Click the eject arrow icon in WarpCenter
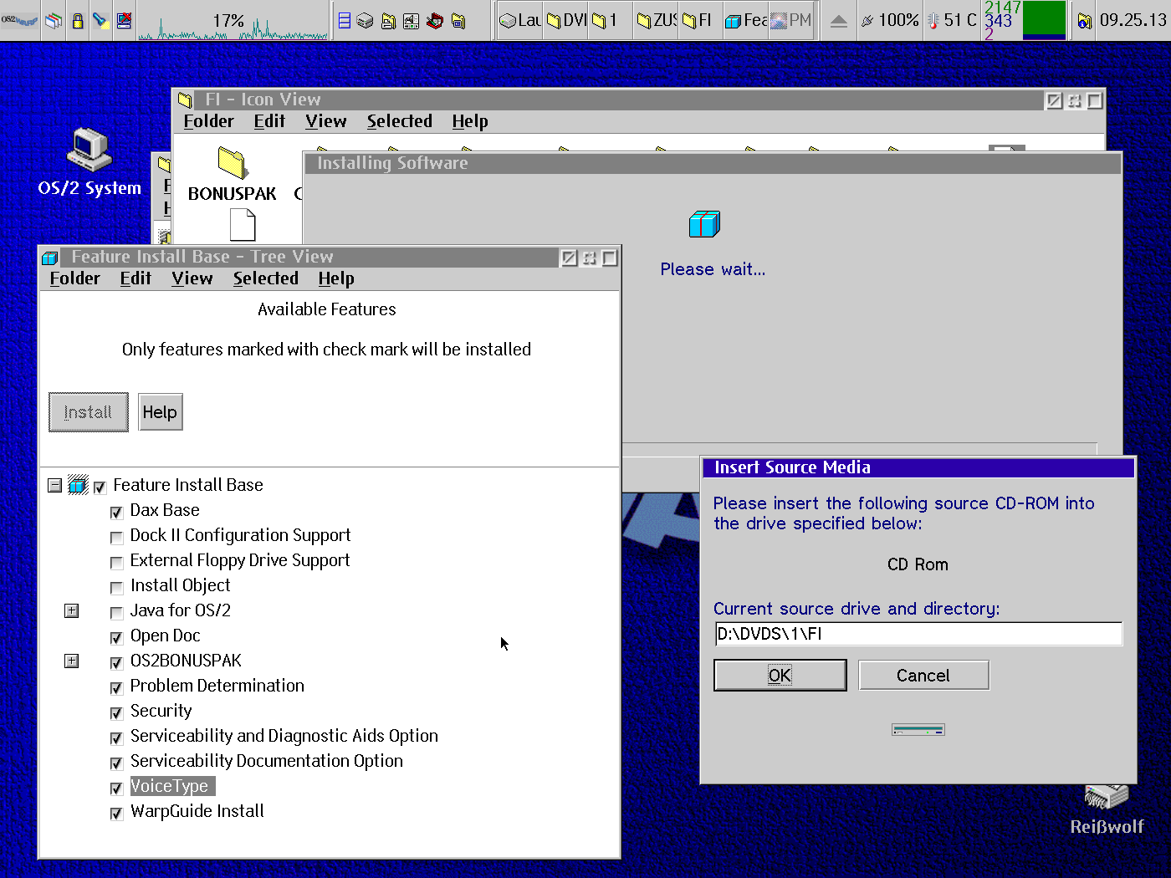This screenshot has width=1171, height=878. click(838, 21)
